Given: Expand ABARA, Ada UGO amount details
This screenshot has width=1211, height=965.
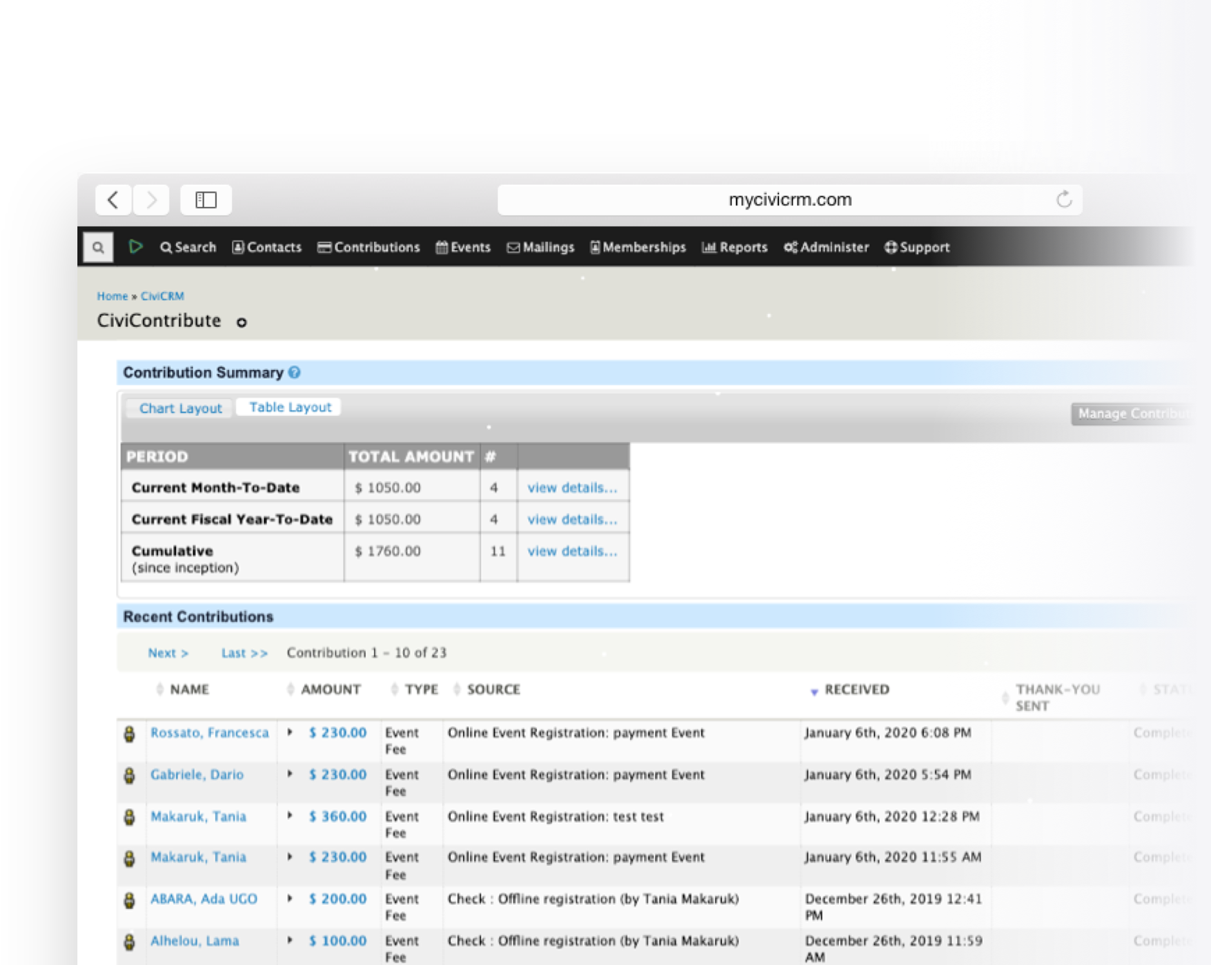Looking at the screenshot, I should point(290,898).
